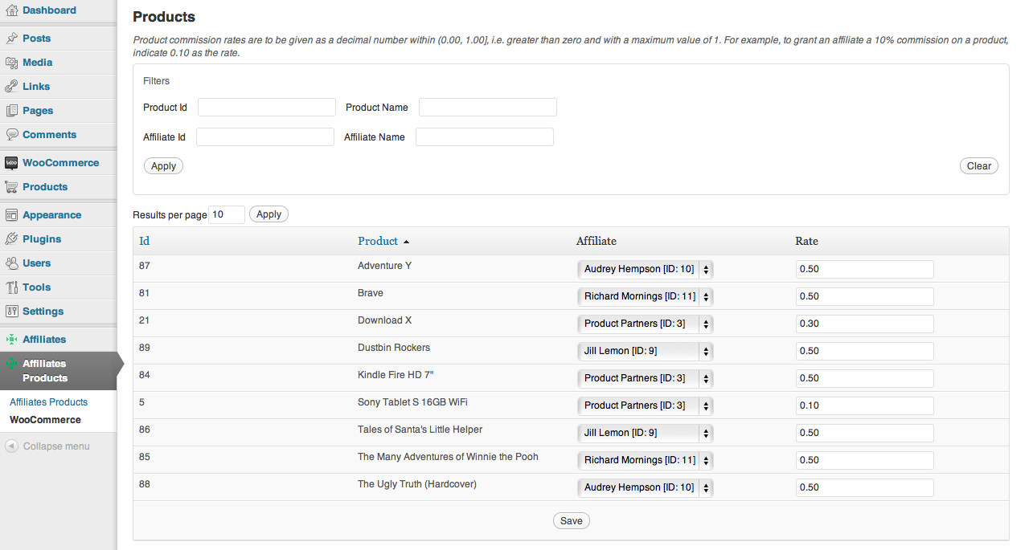Open affiliate dropdown for Dustbin Rockers
This screenshot has height=550, width=1029.
tap(645, 351)
